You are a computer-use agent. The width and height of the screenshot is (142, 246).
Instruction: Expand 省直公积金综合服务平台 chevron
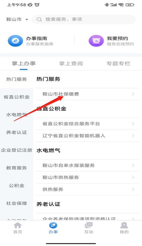133,124
